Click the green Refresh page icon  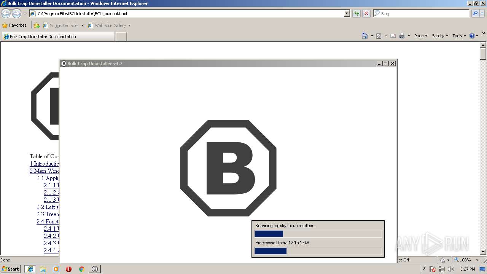[356, 13]
